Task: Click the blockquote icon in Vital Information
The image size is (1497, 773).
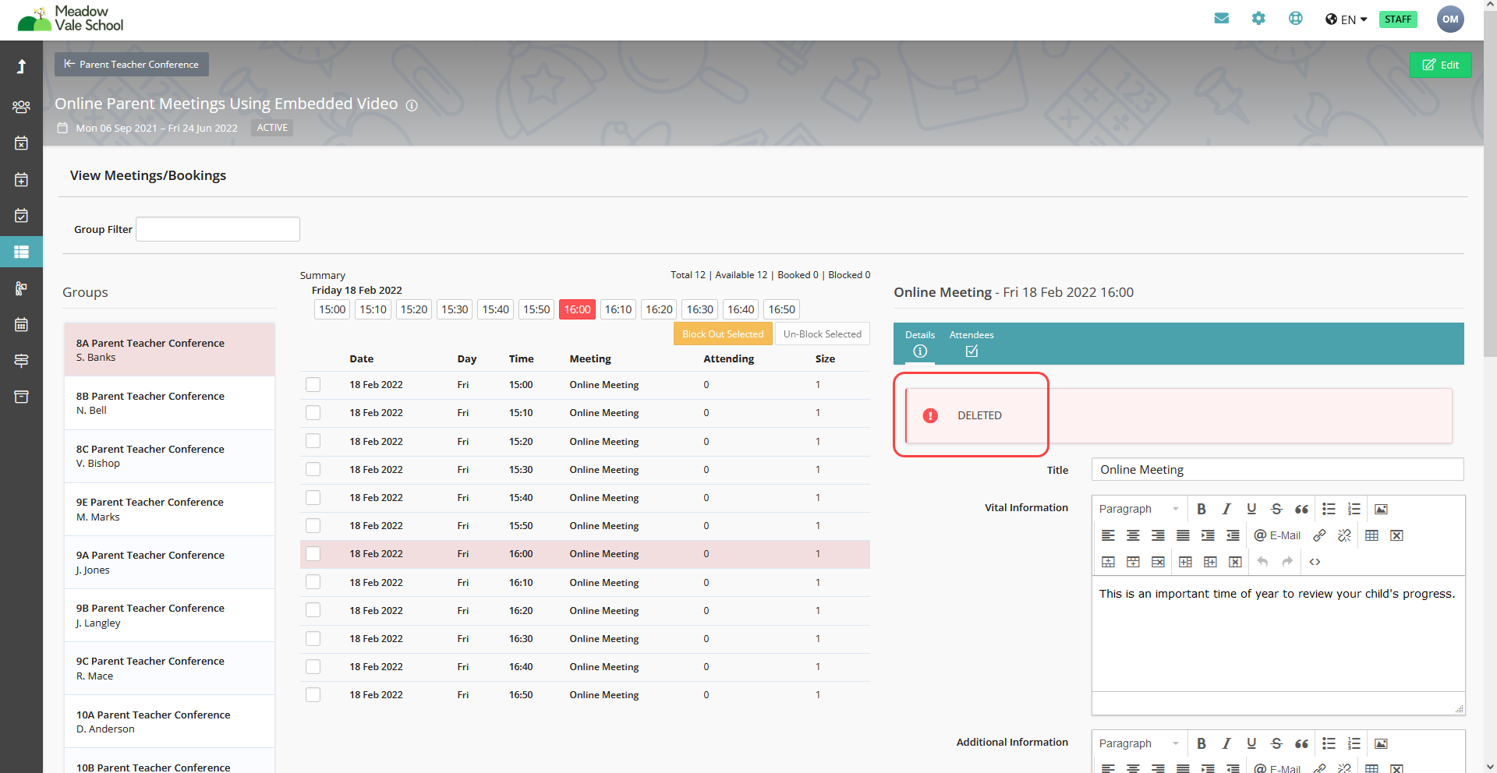Action: (1301, 509)
